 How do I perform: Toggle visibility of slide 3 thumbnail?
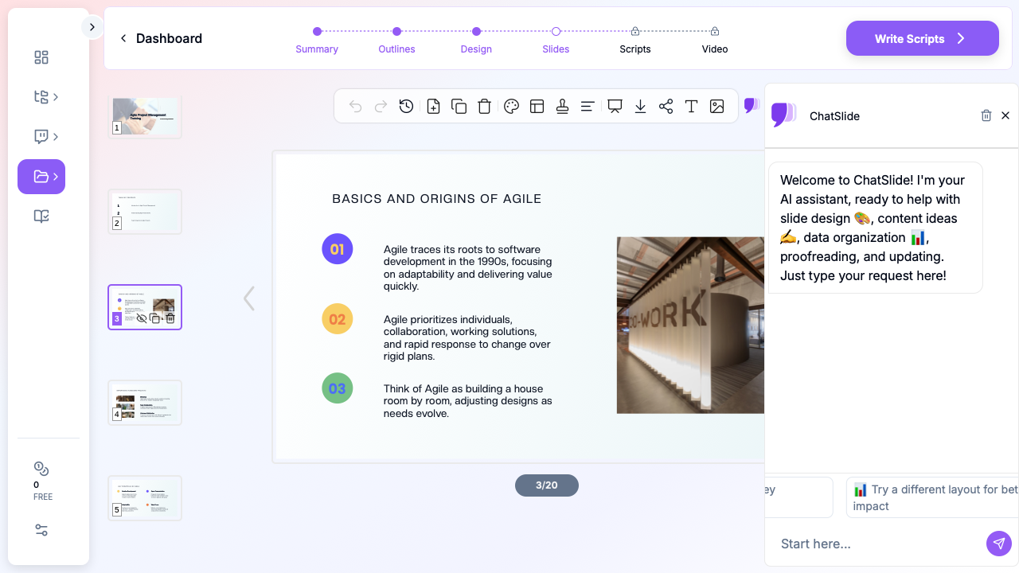(142, 318)
